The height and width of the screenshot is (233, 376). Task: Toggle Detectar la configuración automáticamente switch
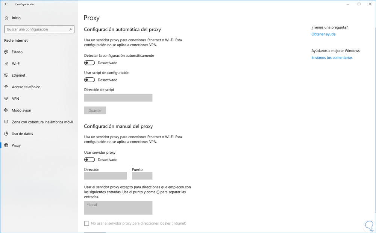(x=89, y=63)
